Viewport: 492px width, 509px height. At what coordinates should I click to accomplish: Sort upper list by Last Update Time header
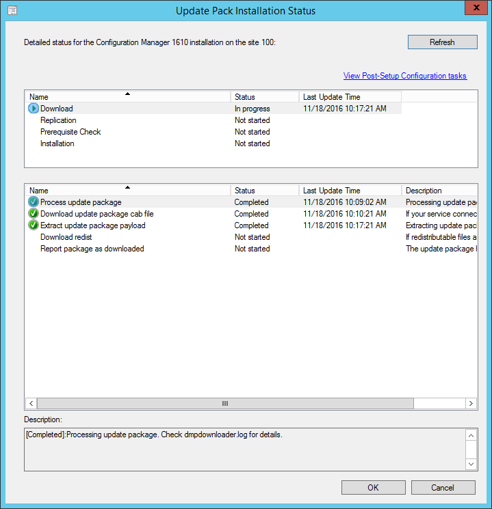pyautogui.click(x=350, y=97)
